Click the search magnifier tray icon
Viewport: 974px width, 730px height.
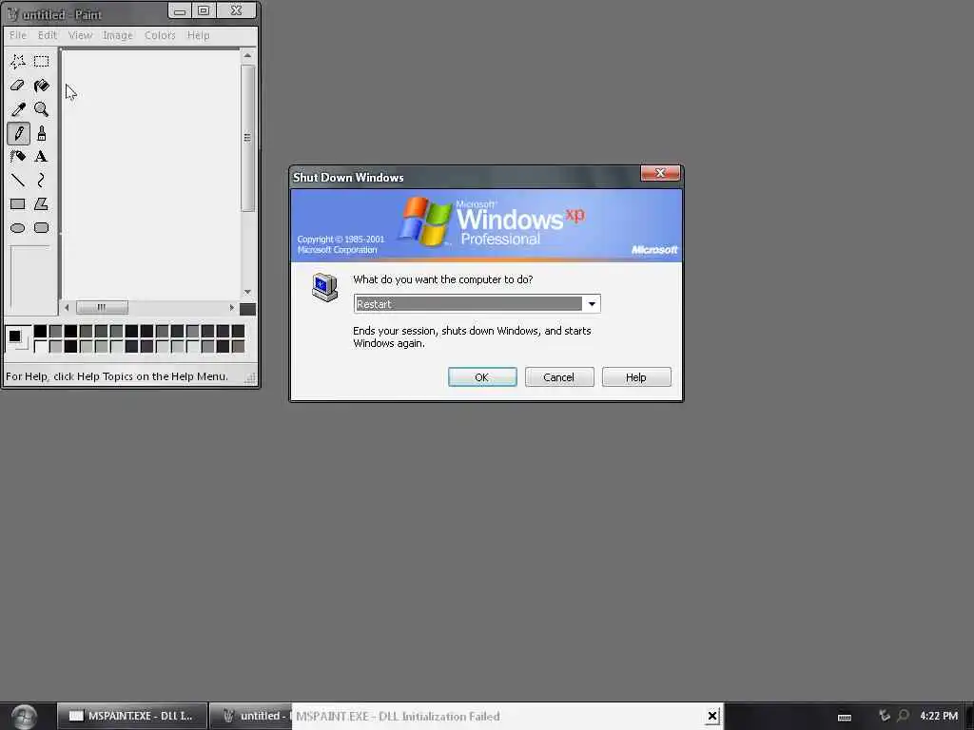[903, 716]
